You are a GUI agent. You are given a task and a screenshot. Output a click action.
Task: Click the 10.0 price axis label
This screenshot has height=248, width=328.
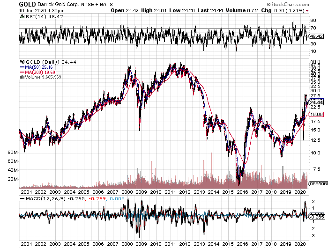(315, 153)
